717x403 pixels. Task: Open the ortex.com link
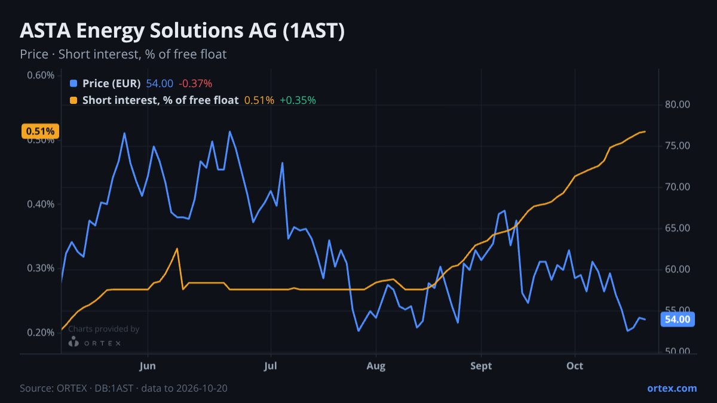coord(672,388)
